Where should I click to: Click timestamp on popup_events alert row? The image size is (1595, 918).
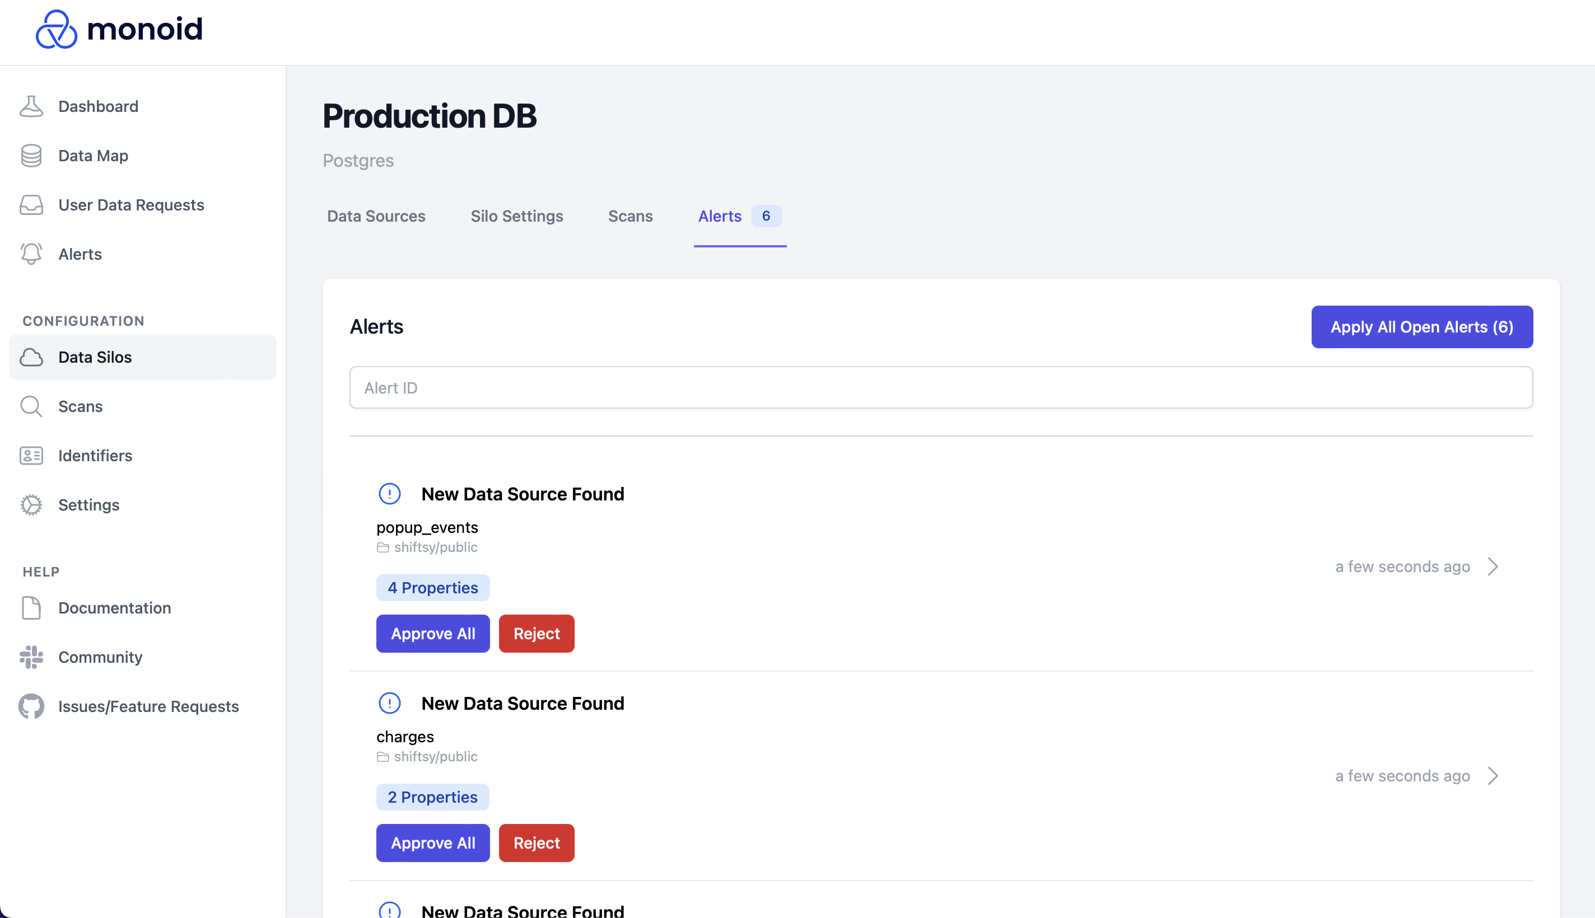pyautogui.click(x=1402, y=566)
